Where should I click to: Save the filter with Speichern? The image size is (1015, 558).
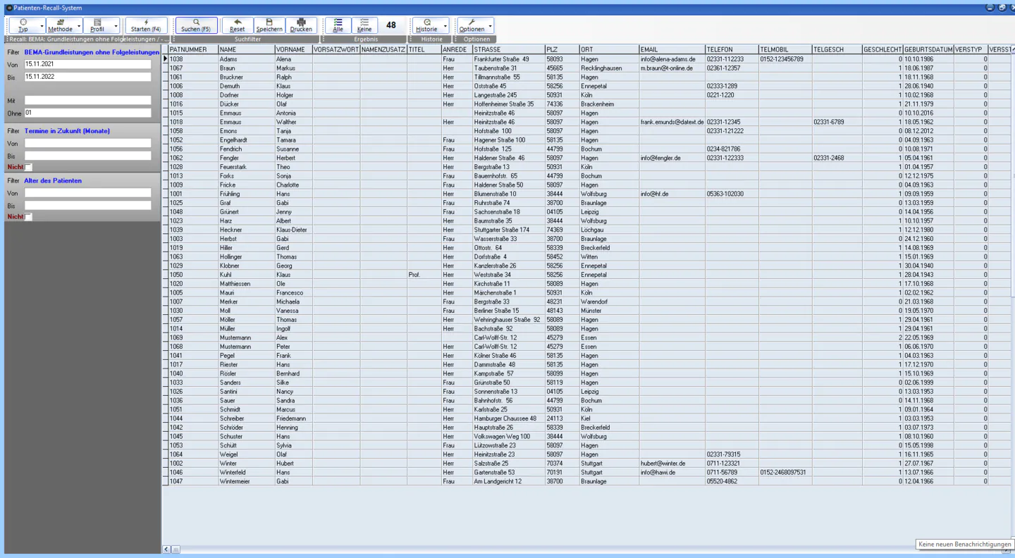pos(269,25)
